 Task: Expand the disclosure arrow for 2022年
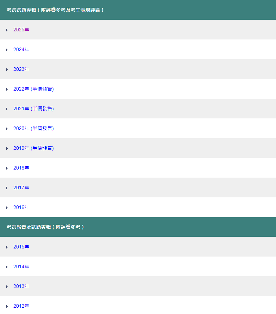pos(7,89)
